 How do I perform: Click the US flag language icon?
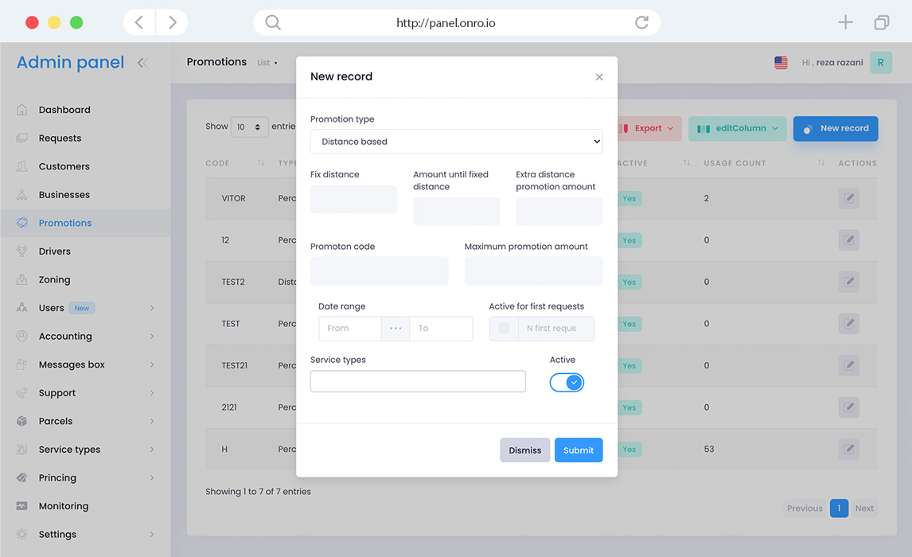781,63
